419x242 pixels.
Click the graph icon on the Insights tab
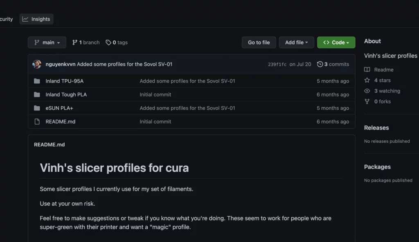(25, 19)
